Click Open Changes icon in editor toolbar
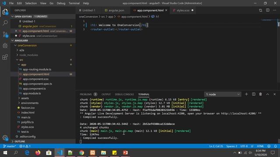Viewport: 280px width, 157px height. [x=261, y=10]
